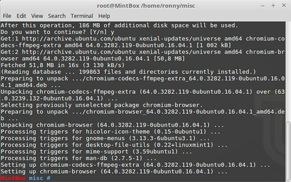This screenshot has height=182, width=291.
Task: Click 'Processing triggers for desktop-file-utils' line
Action: tap(114, 145)
